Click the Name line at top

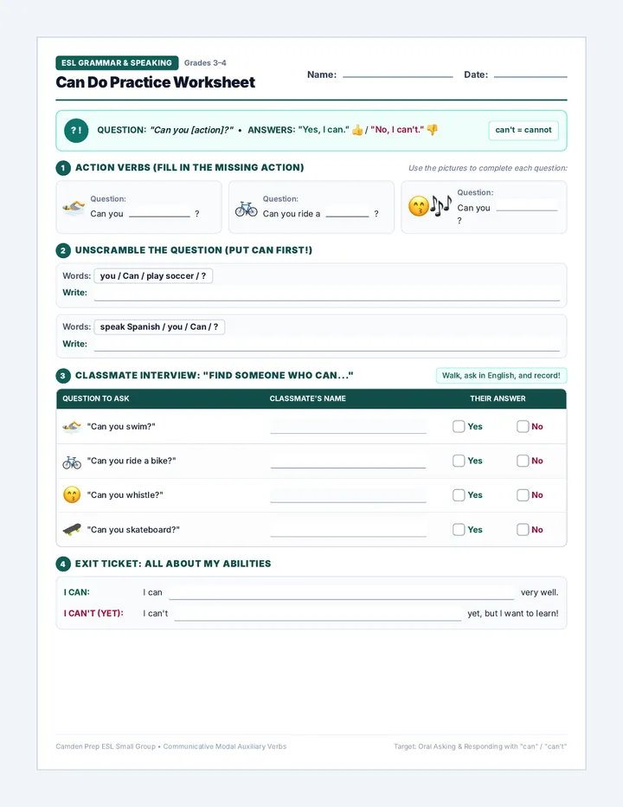click(x=398, y=75)
